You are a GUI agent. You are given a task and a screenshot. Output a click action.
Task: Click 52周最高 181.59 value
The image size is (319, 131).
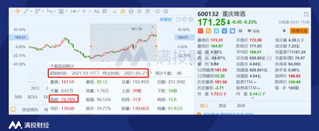pos(221,70)
